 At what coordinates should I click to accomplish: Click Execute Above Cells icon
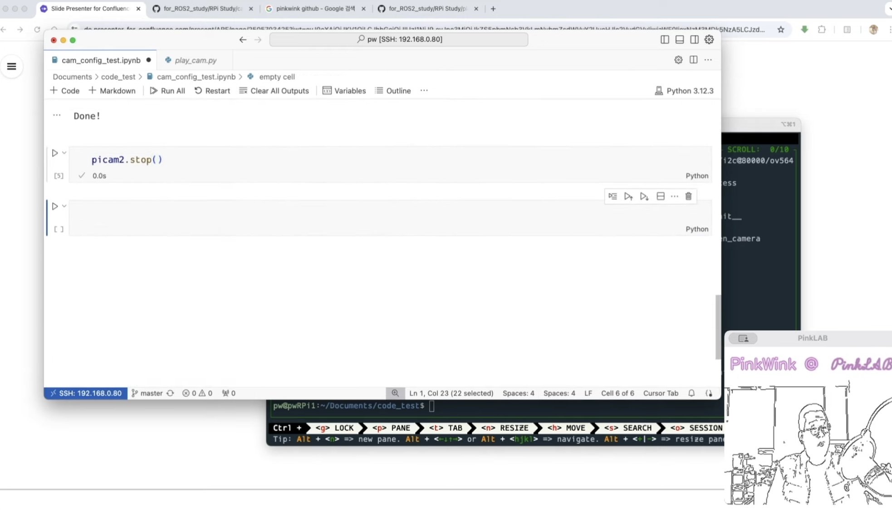pyautogui.click(x=628, y=196)
